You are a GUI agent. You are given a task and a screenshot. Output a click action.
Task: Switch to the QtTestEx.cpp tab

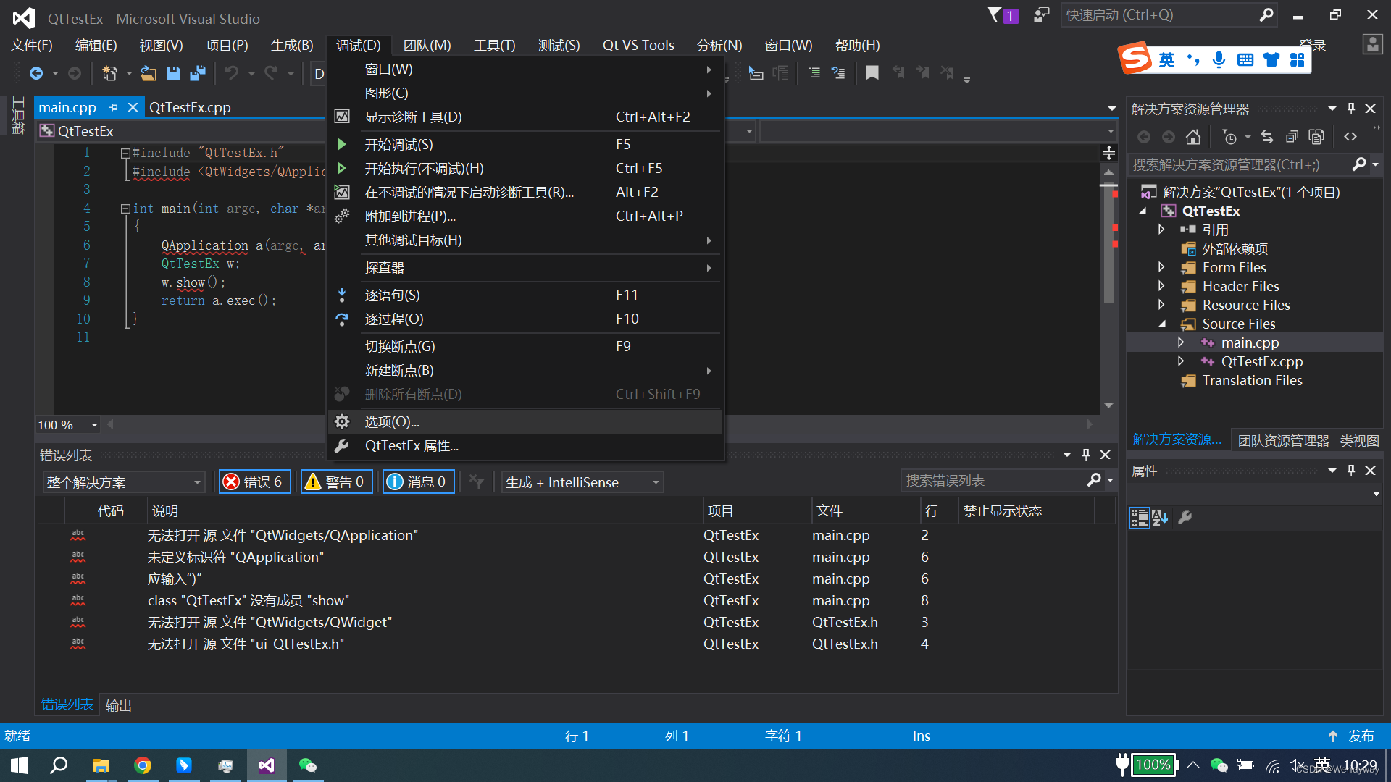point(190,107)
